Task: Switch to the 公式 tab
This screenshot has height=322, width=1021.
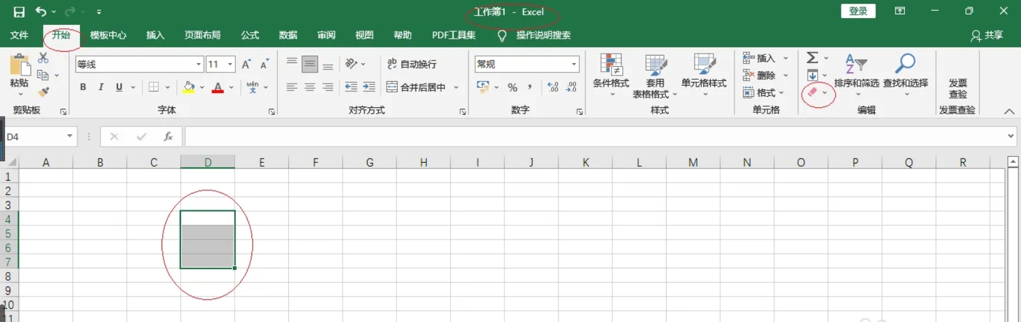Action: click(x=250, y=36)
